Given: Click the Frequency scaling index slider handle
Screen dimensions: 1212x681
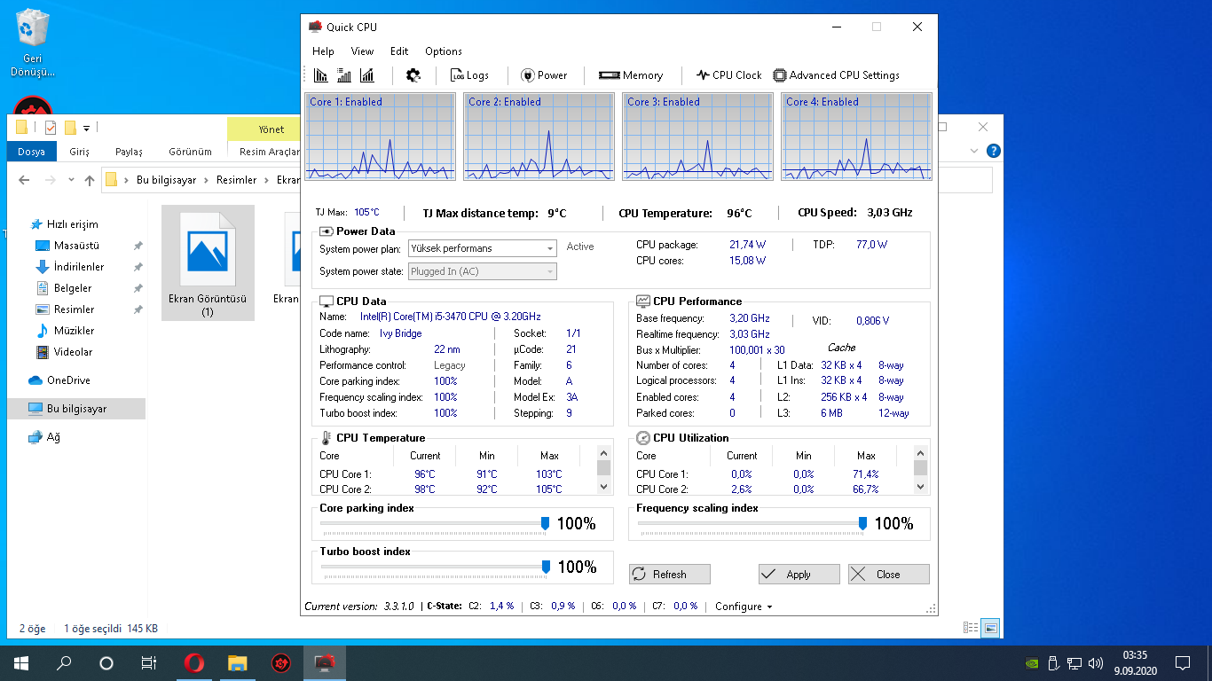Looking at the screenshot, I should pyautogui.click(x=862, y=524).
